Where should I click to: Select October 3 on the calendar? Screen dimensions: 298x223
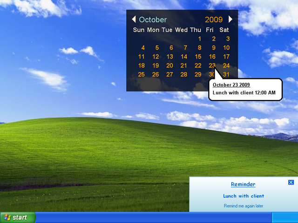tap(228, 39)
